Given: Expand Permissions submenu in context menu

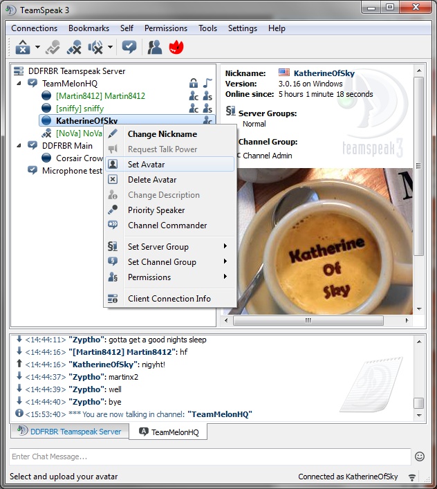Looking at the screenshot, I should coord(170,277).
